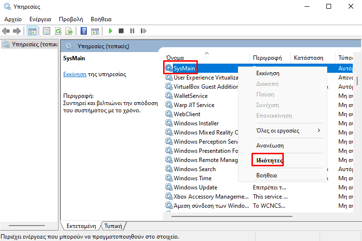Screen dimensions: 362x241
Task: Click the Εκκίνηση link to start the service
Action: (x=75, y=74)
